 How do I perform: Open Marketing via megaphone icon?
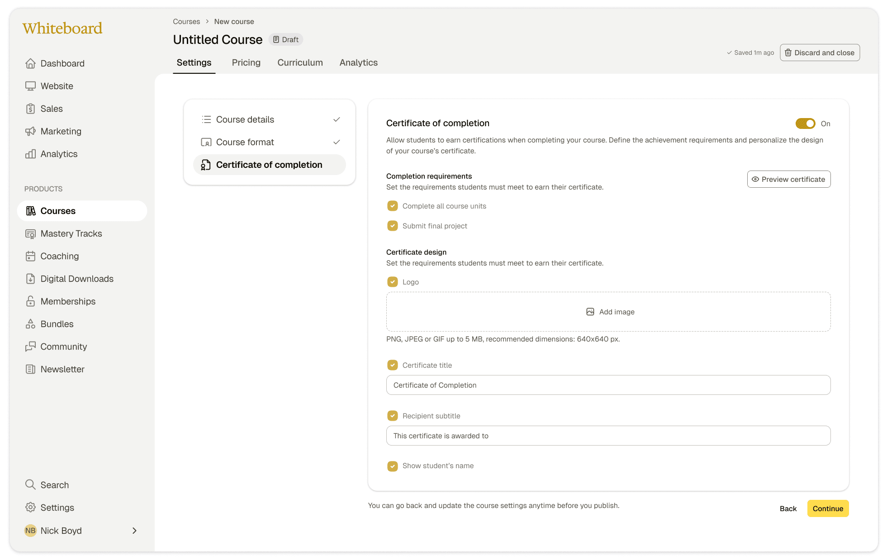coord(30,131)
